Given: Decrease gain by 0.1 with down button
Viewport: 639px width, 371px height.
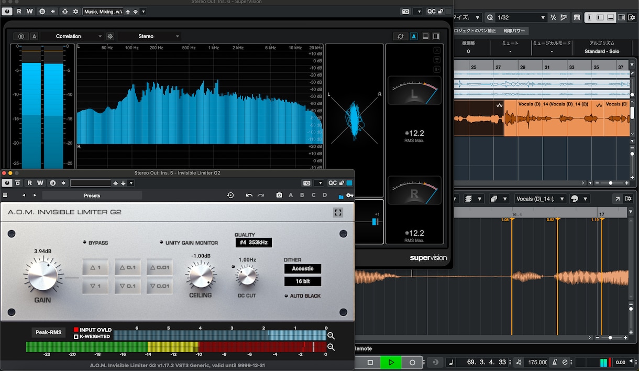Looking at the screenshot, I should [x=127, y=286].
